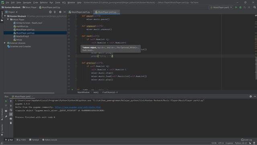Screen dimensions: 257x145
Task: Collapse the Music Player folder in tree
Action: [8, 20]
